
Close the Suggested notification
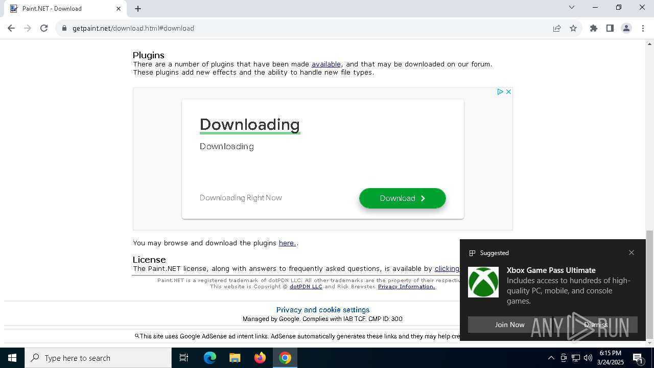[632, 252]
